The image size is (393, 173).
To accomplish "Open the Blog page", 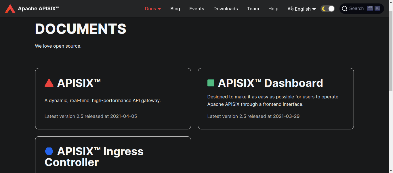I will (175, 9).
